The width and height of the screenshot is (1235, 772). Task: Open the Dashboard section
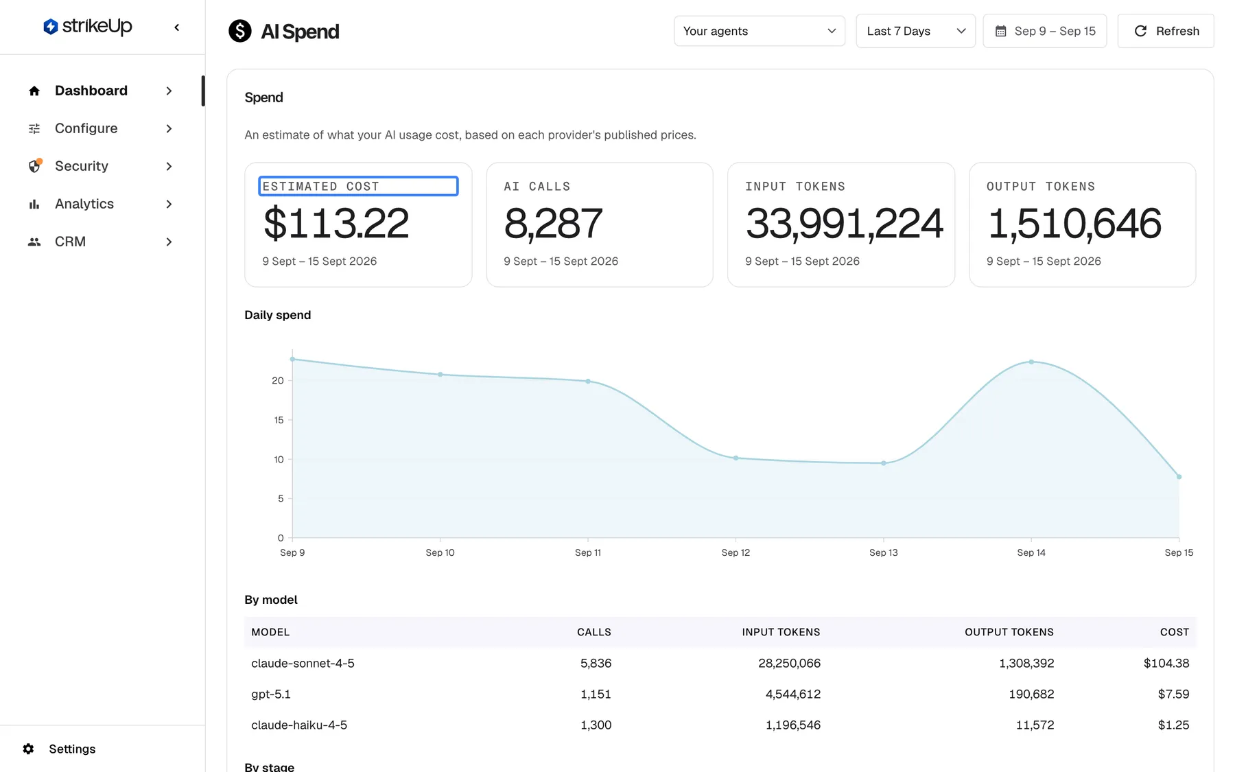tap(101, 91)
